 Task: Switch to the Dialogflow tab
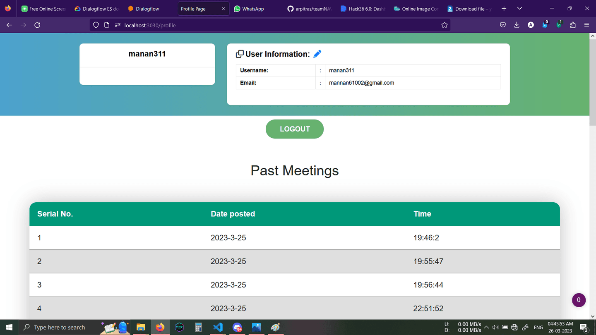coord(150,9)
